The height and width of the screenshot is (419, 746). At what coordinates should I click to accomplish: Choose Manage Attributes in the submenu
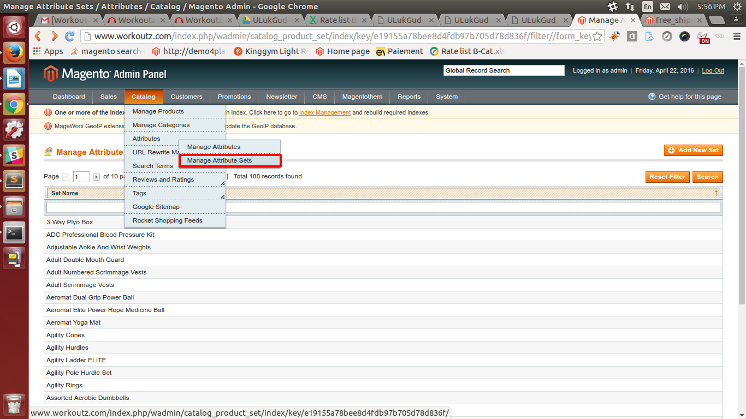229,147
